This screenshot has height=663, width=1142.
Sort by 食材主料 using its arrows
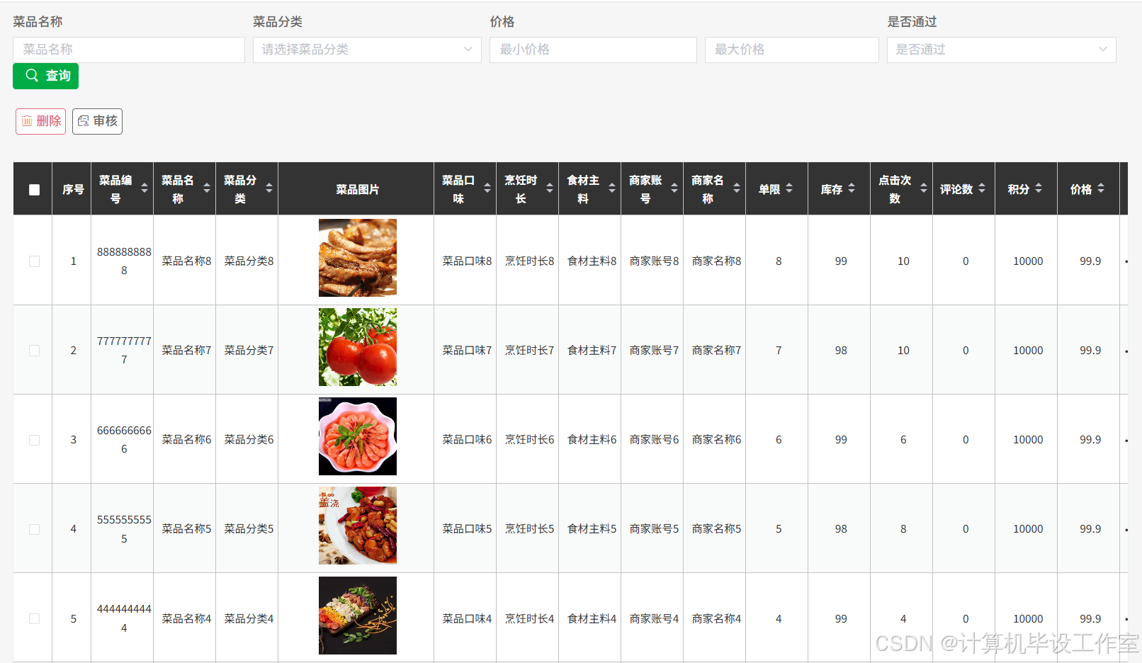[x=612, y=188]
